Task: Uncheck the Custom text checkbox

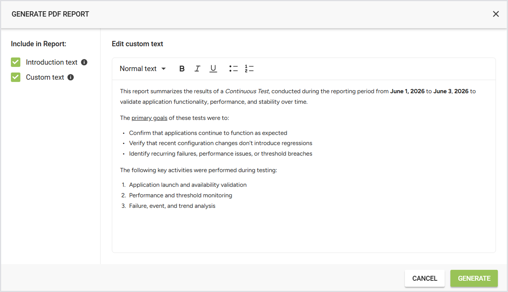Action: pyautogui.click(x=15, y=77)
